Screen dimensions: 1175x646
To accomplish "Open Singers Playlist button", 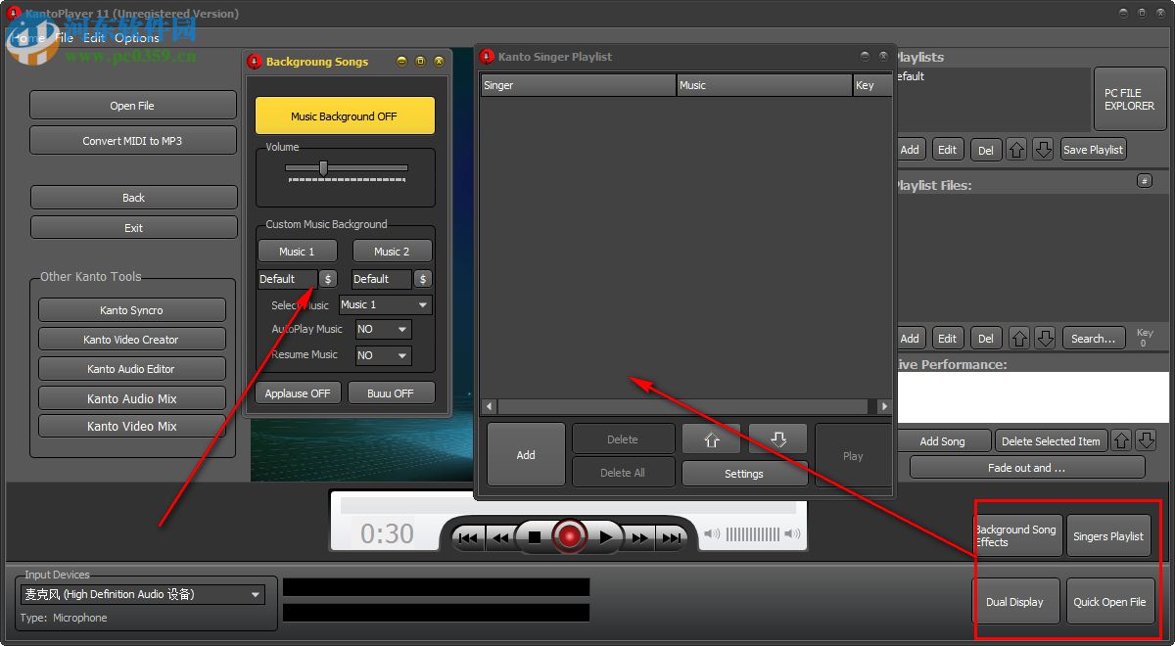I will pyautogui.click(x=1108, y=536).
